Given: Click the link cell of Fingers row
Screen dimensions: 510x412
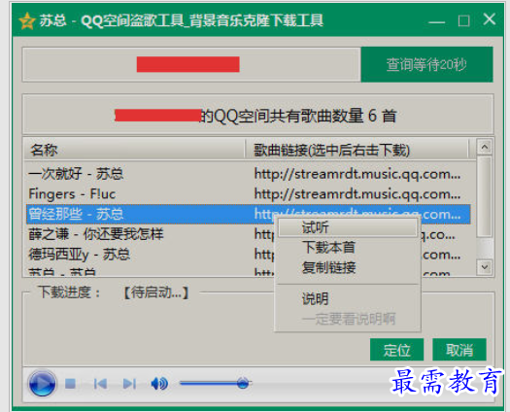Looking at the screenshot, I should tap(357, 194).
